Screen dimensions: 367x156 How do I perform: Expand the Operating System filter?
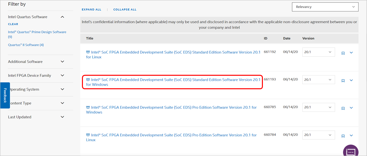coord(62,89)
